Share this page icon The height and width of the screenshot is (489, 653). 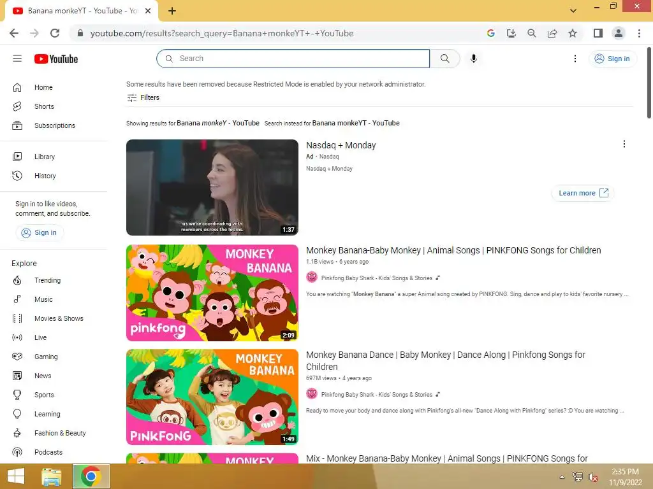point(552,33)
